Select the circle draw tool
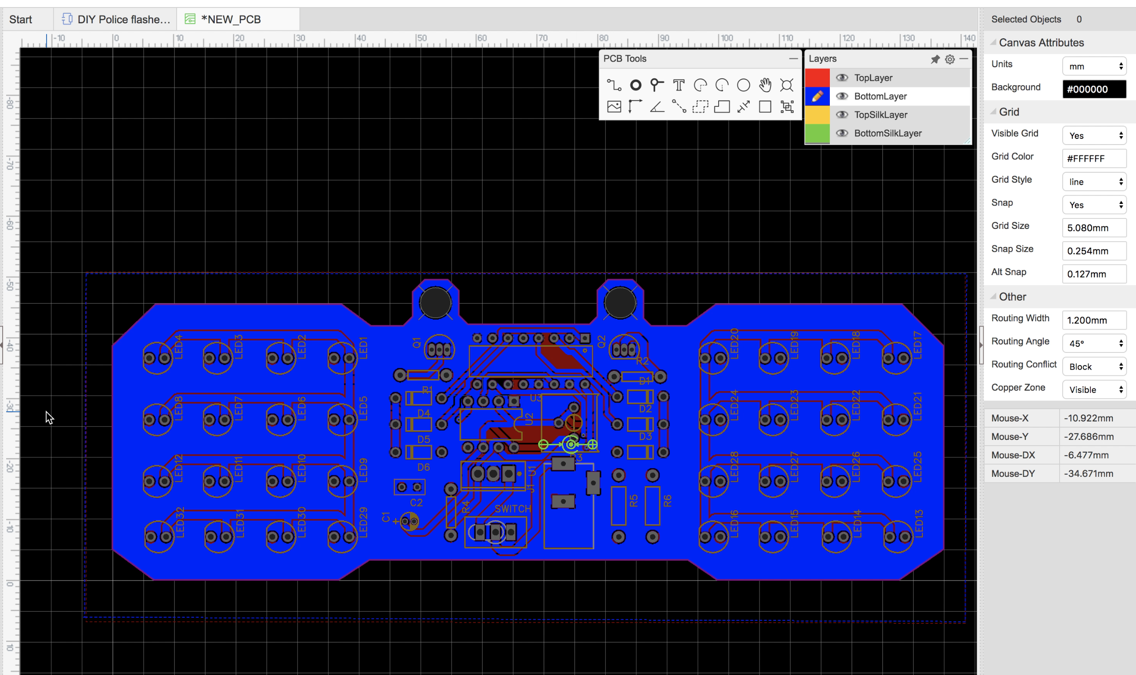 742,85
